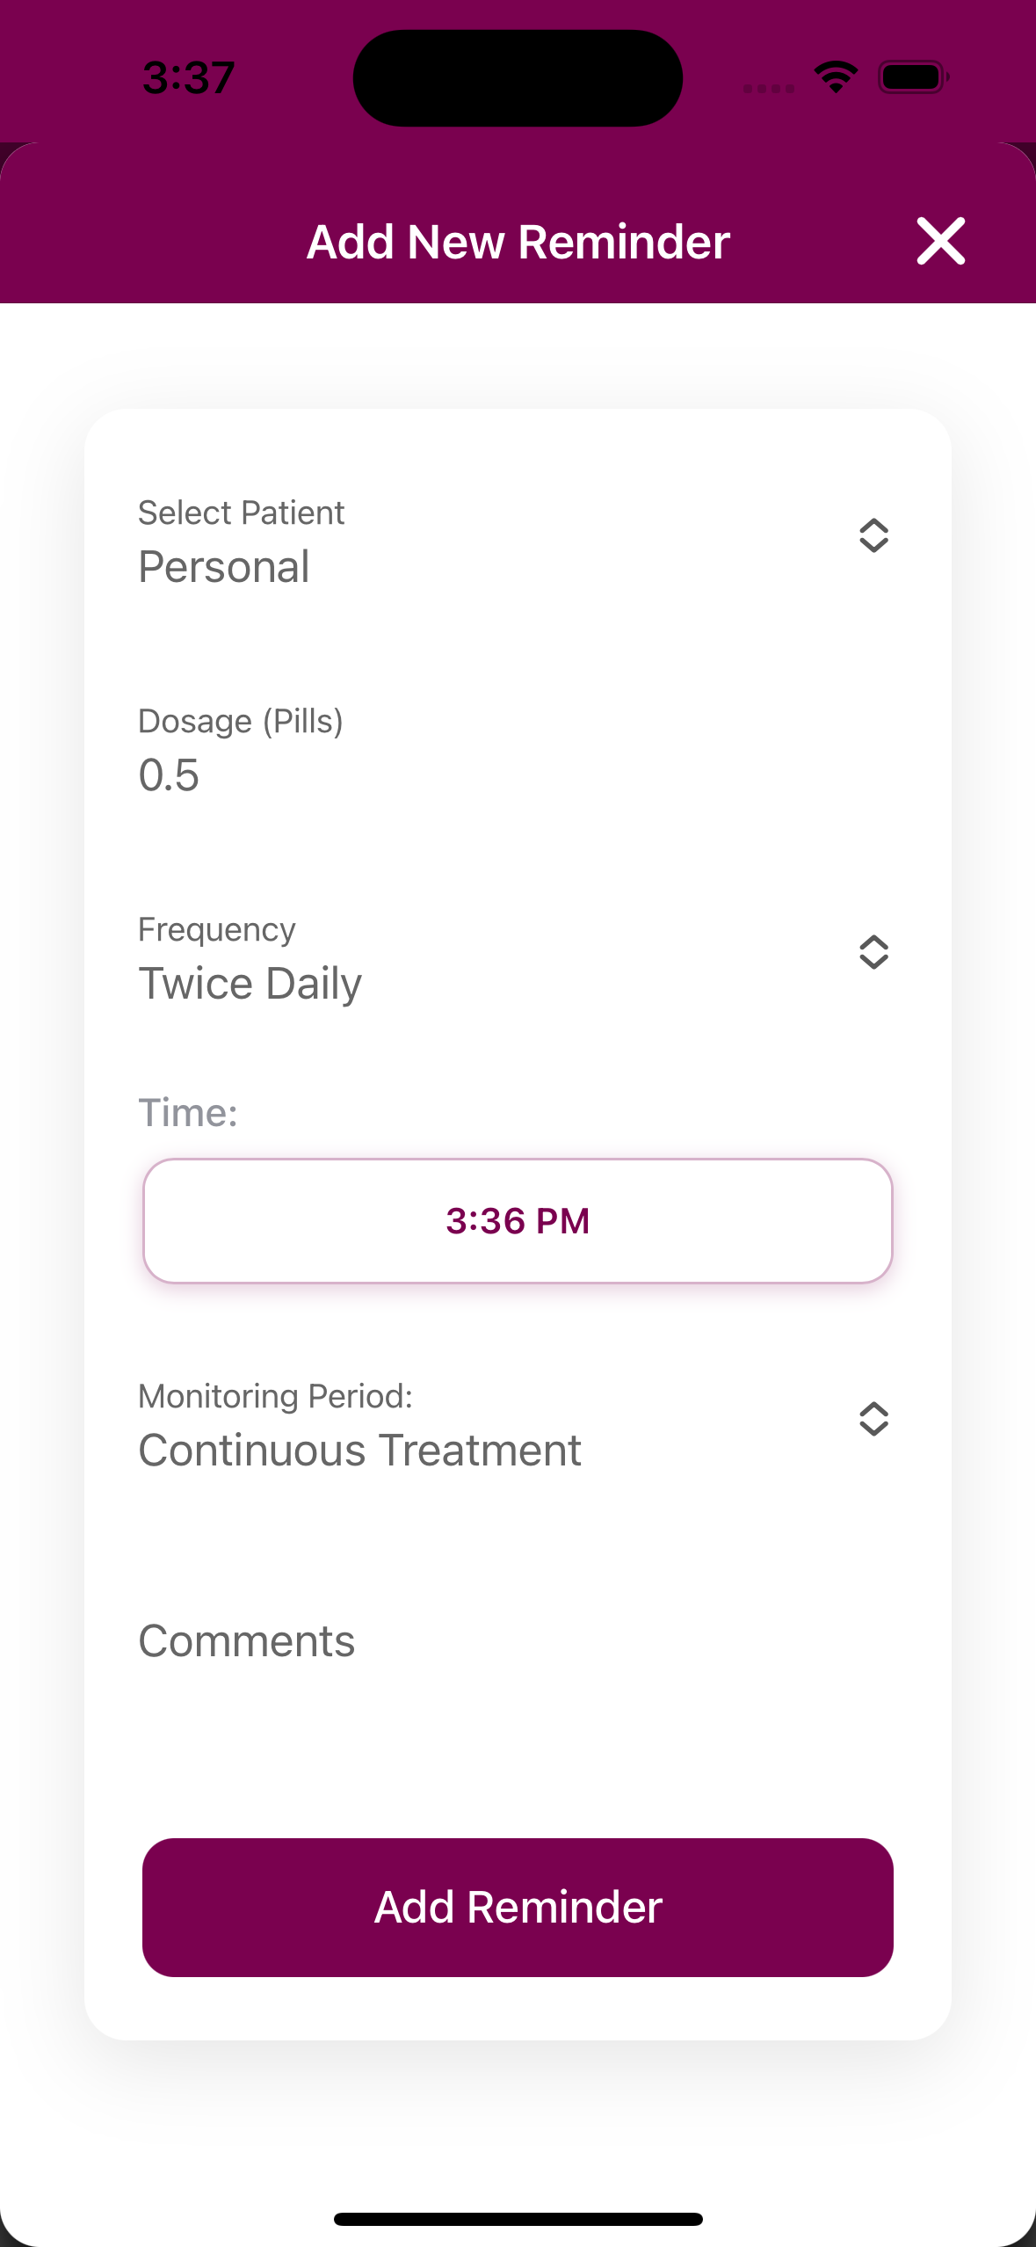
Task: Tap the battery icon in status bar
Action: [914, 77]
